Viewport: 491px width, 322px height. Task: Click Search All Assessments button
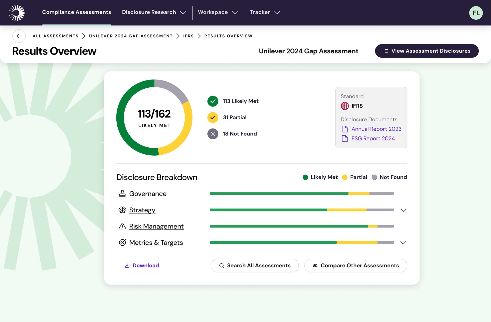(255, 266)
